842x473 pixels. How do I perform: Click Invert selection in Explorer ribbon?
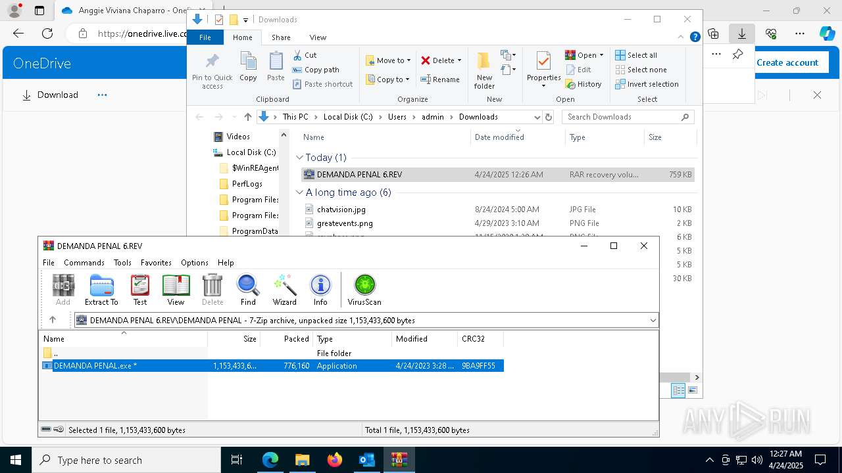point(647,84)
